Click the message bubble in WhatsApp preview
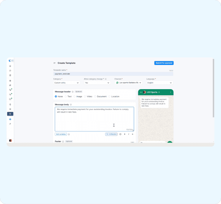 click(x=155, y=103)
